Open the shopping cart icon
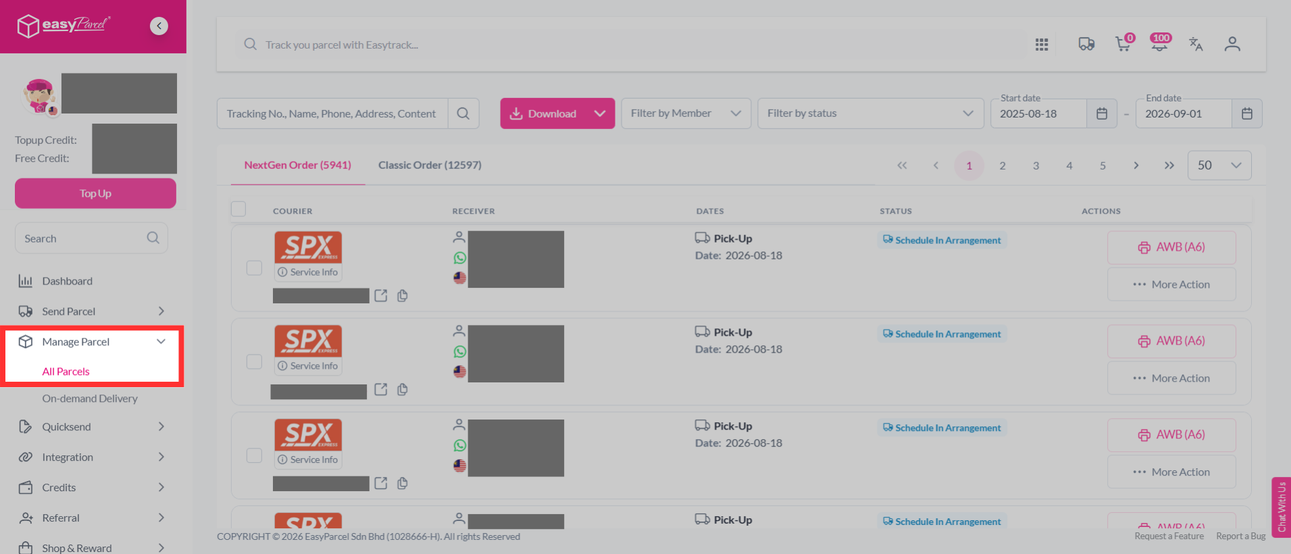This screenshot has height=554, width=1291. point(1123,45)
